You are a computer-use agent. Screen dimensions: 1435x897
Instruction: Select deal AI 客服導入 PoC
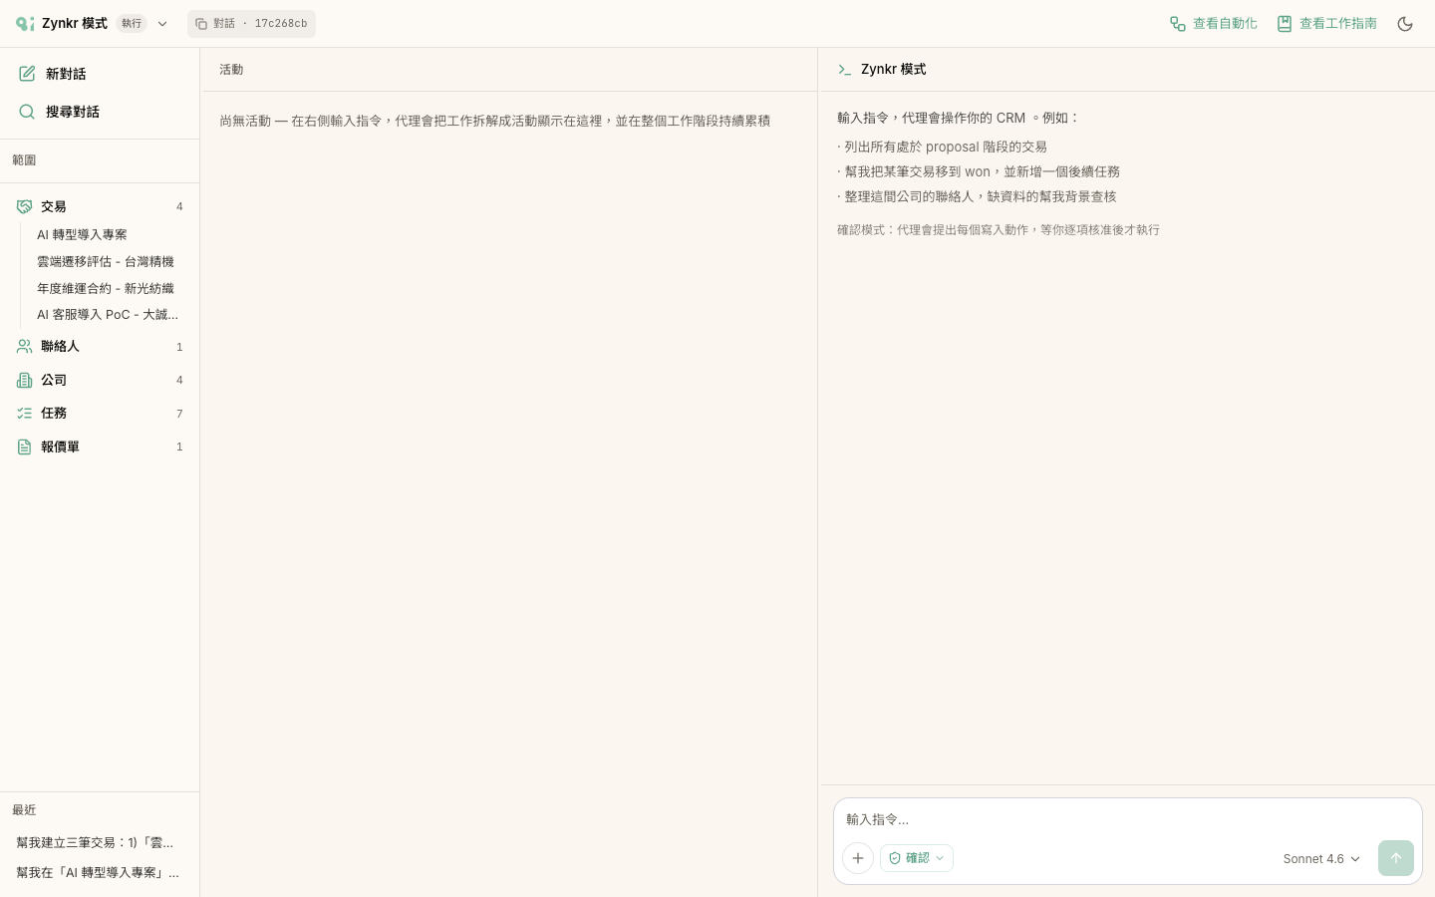point(108,314)
